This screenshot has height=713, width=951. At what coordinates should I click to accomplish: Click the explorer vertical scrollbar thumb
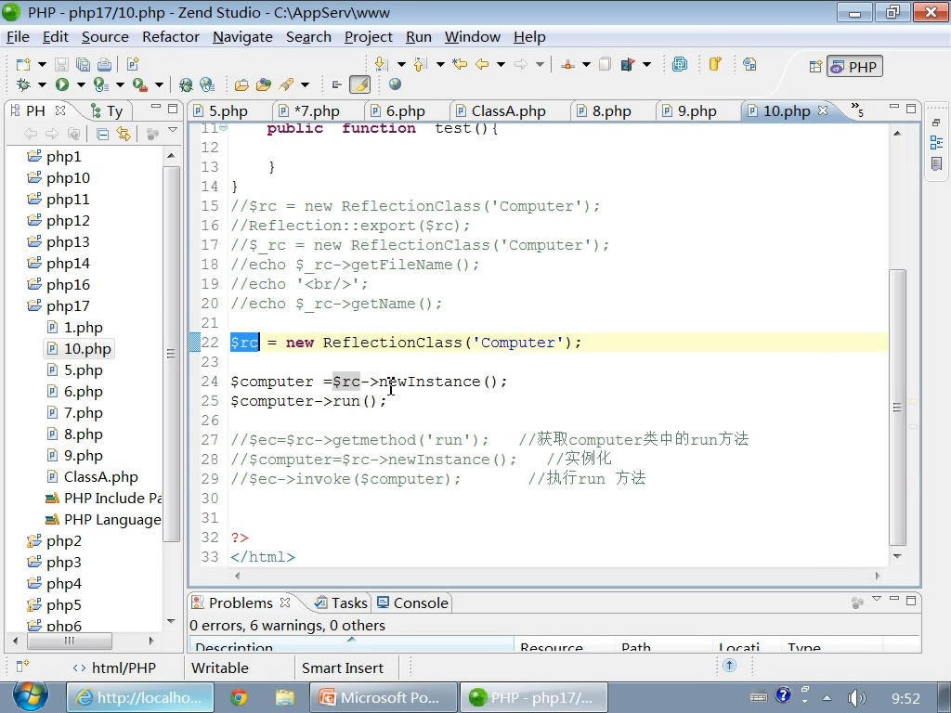tap(171, 354)
